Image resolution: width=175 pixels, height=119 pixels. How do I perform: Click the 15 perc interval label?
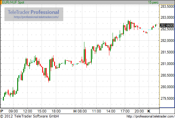click(x=153, y=2)
